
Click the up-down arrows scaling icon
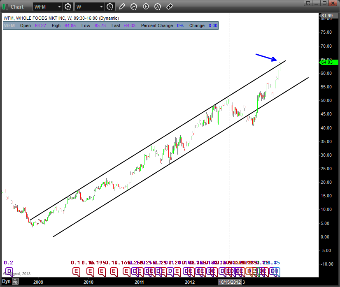(x=169, y=7)
